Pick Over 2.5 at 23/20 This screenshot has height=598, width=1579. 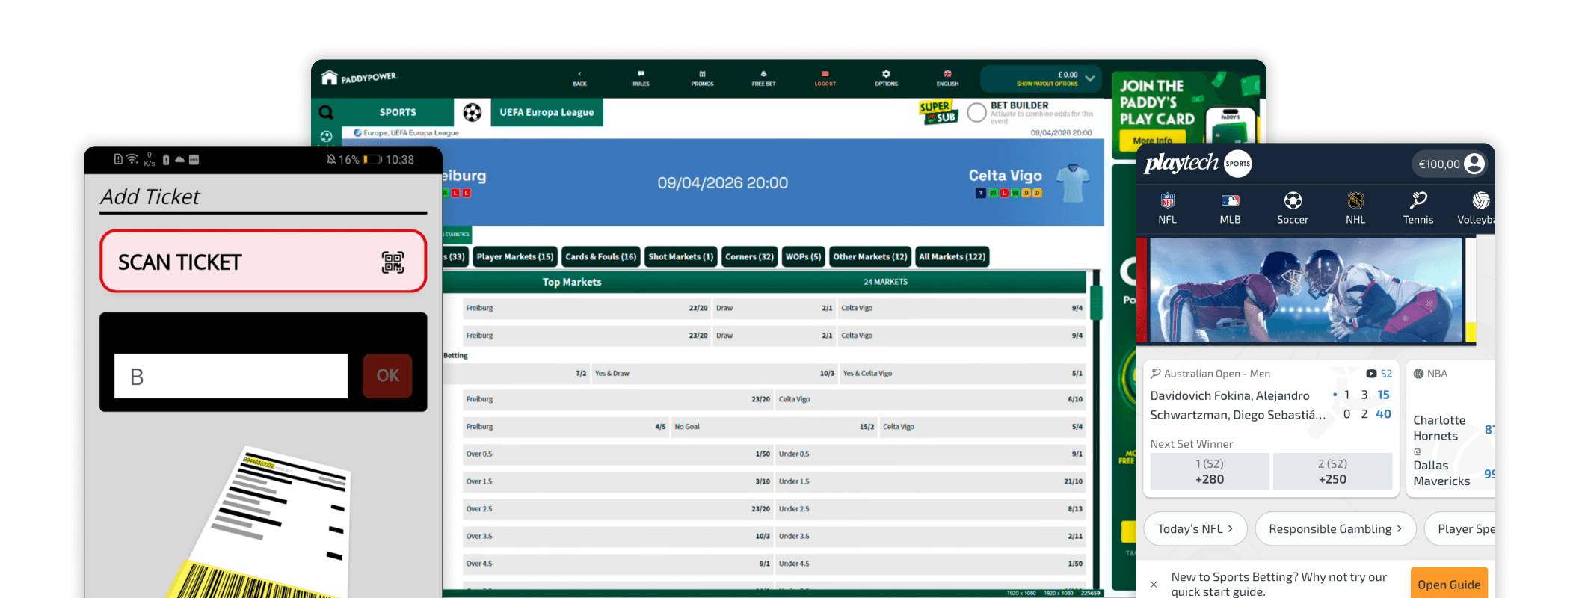[x=618, y=509]
